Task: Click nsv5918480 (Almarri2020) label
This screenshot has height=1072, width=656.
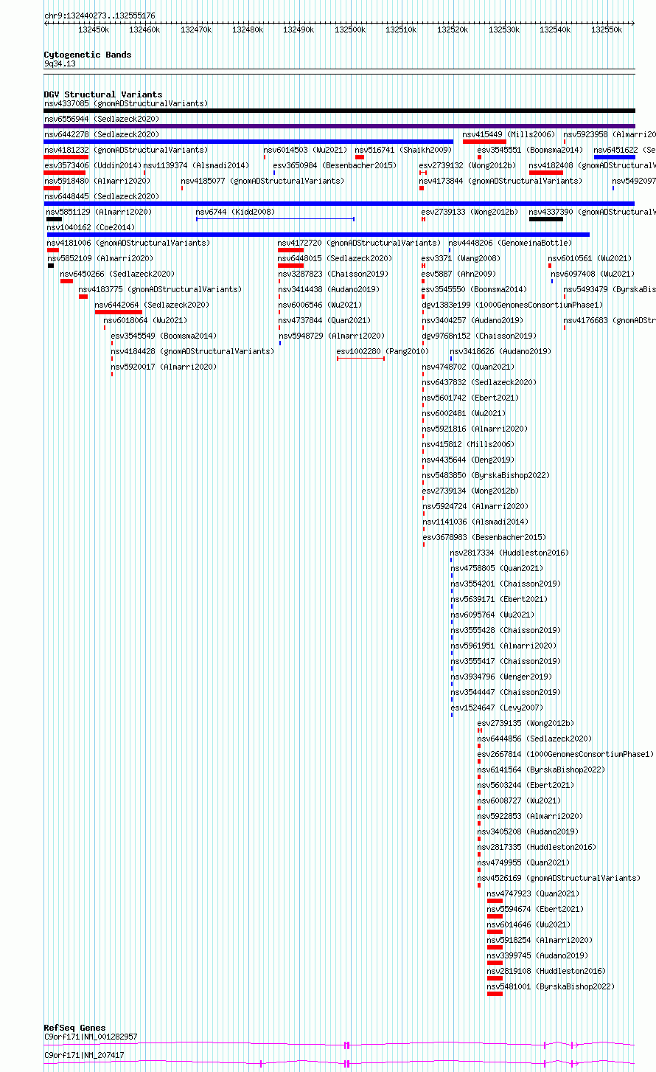Action: coord(97,181)
